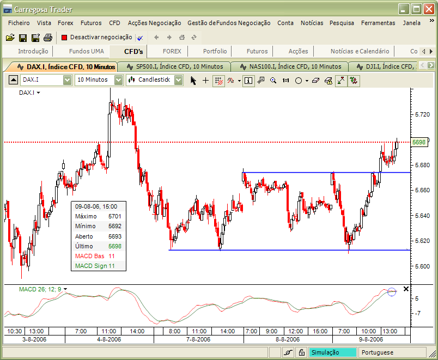This screenshot has width=438, height=360.
Task: Select the zoom magnifier tool
Action: coord(273,80)
